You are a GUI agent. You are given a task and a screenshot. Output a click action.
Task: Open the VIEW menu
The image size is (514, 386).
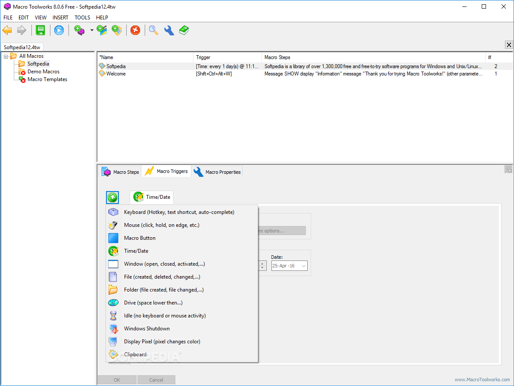[40, 17]
